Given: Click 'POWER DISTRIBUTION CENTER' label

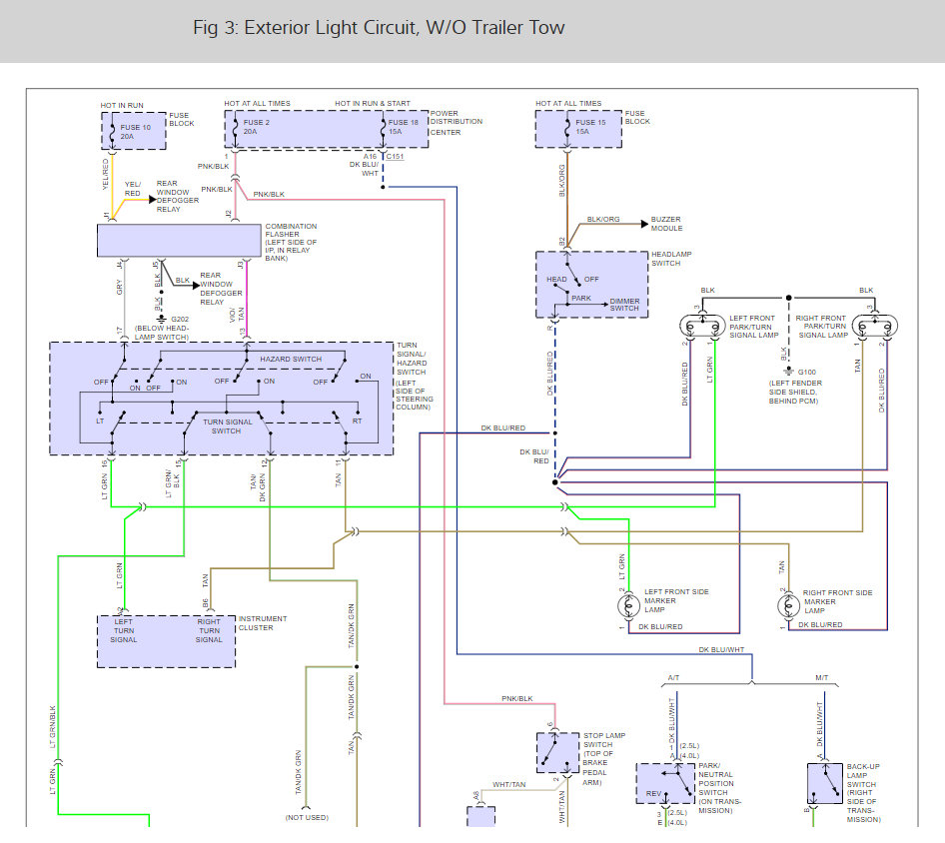Looking at the screenshot, I should [x=457, y=122].
